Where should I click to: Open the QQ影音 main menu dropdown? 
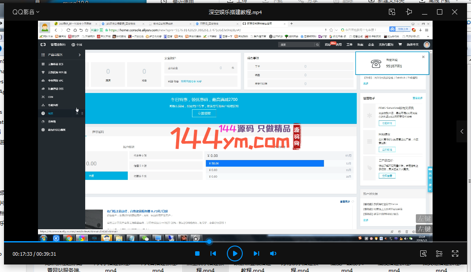26,12
